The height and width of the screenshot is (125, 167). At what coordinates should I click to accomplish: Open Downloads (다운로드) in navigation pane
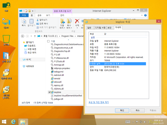tap(30, 46)
